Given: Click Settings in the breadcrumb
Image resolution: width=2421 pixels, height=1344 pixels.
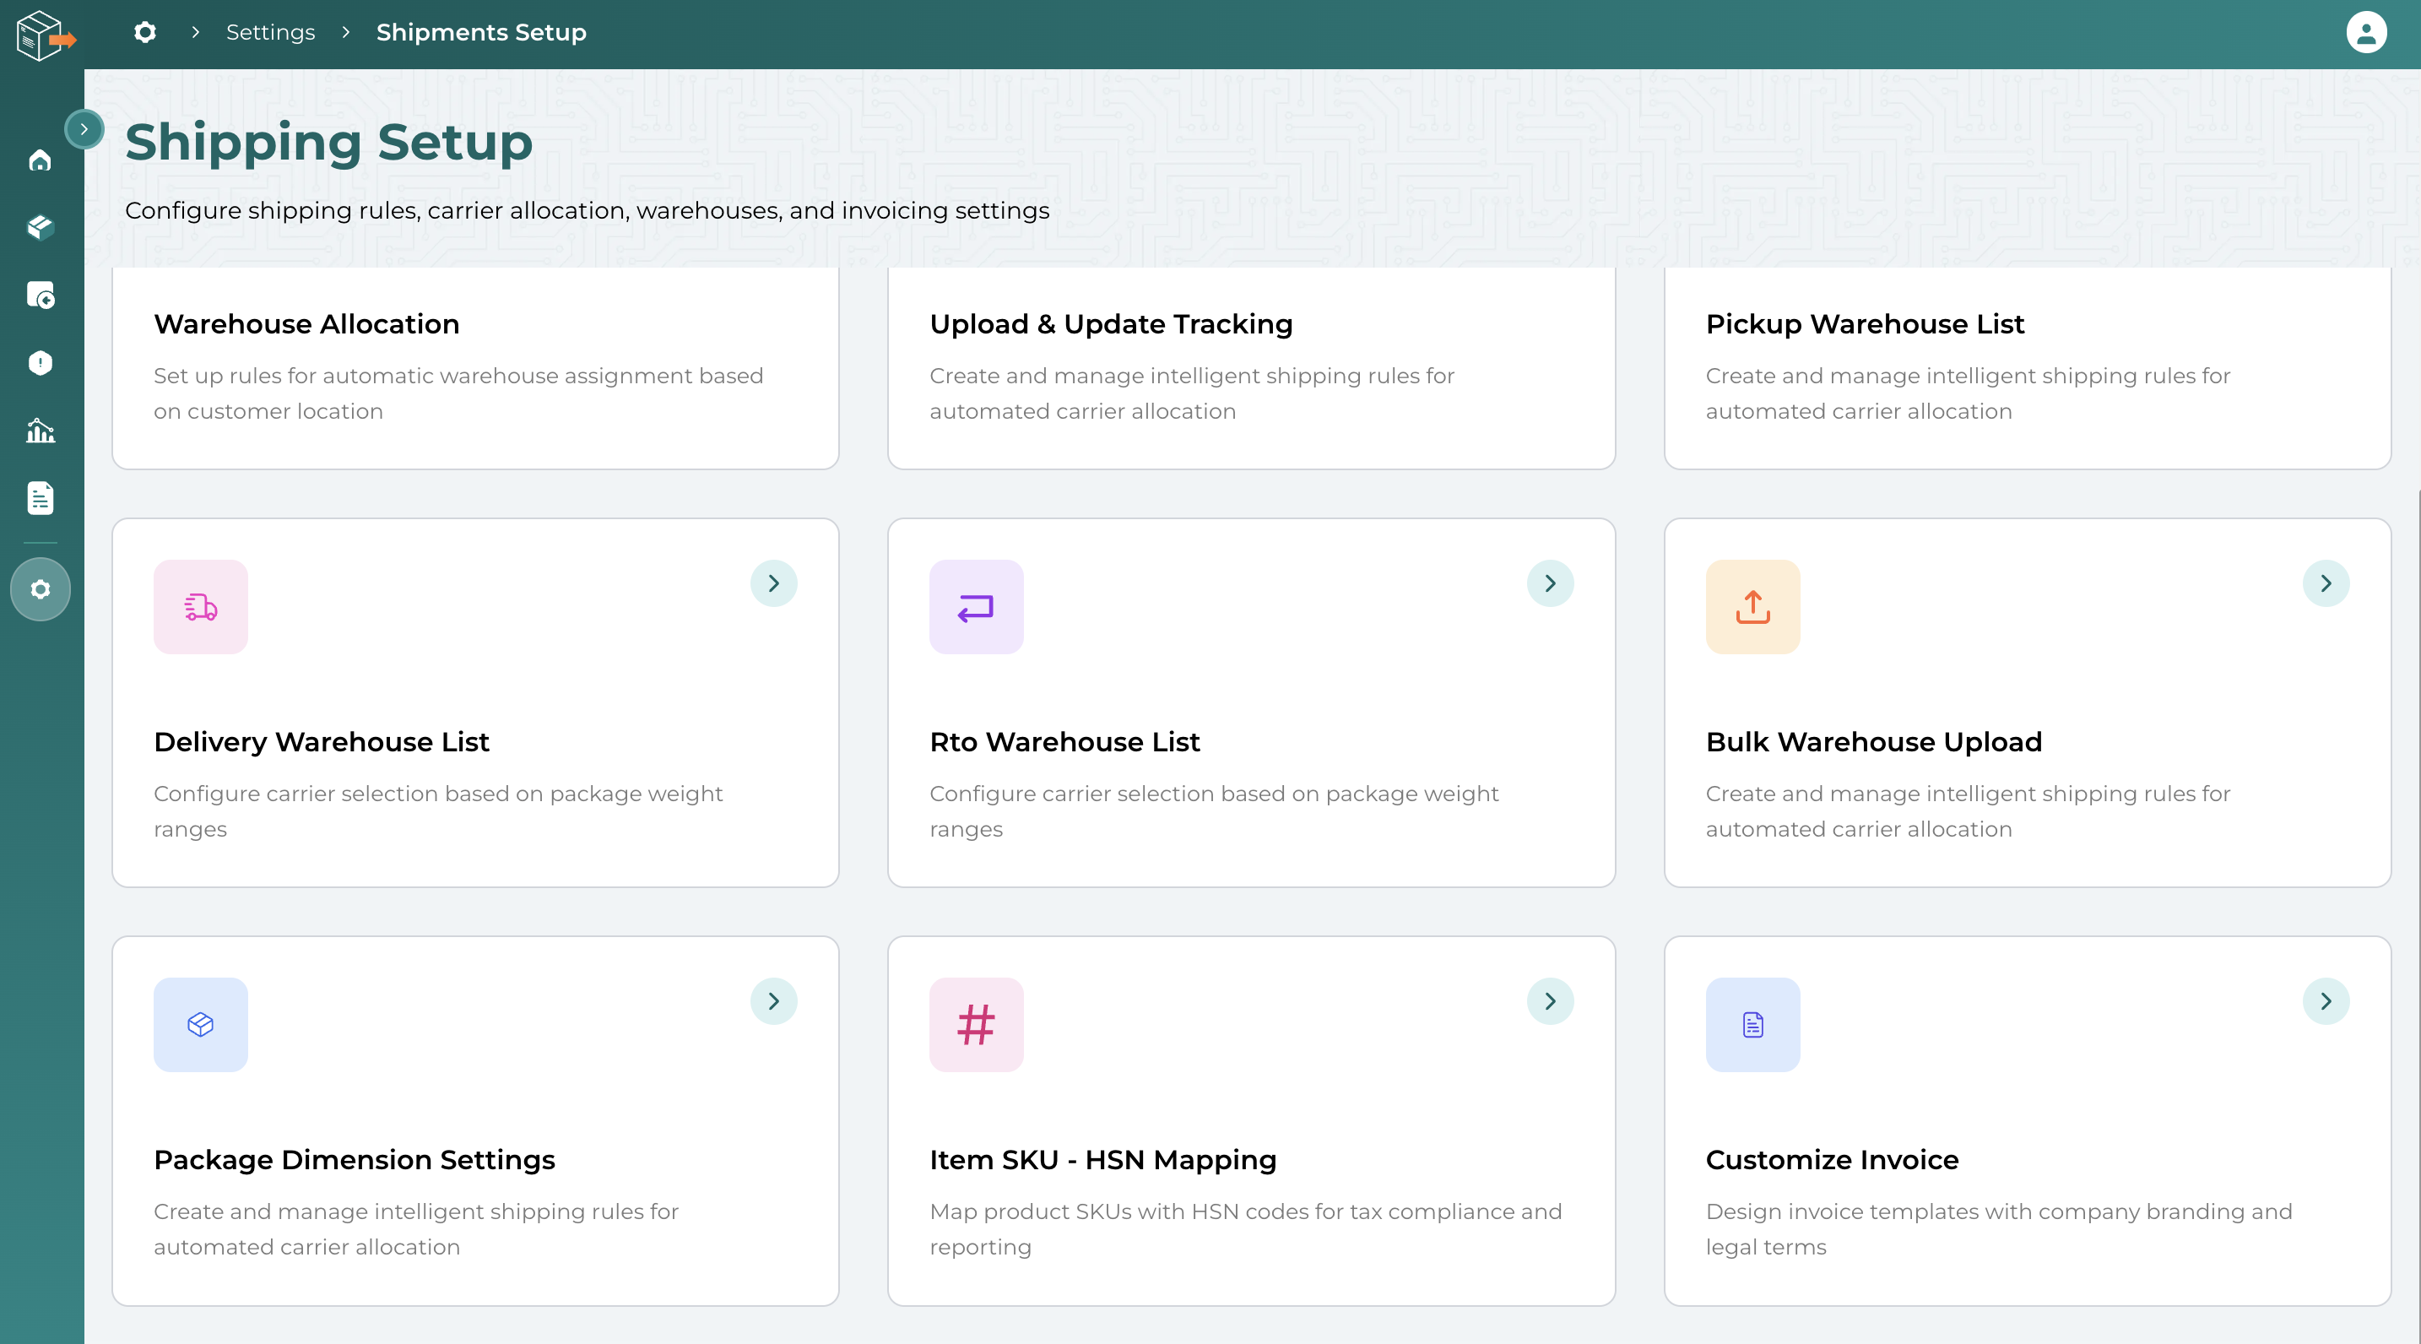Looking at the screenshot, I should [x=270, y=33].
